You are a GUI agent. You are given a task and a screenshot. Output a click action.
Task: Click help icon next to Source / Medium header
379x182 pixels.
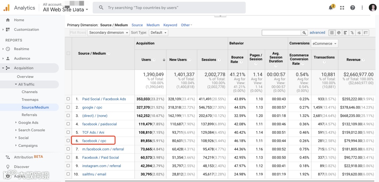click(x=109, y=54)
